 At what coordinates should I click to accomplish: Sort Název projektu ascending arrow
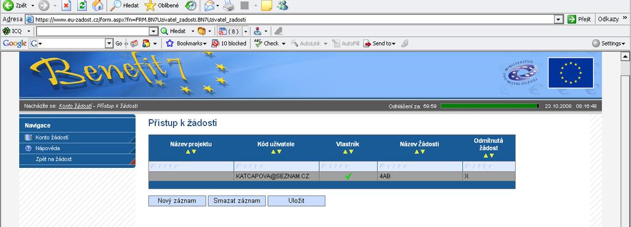coord(187,151)
